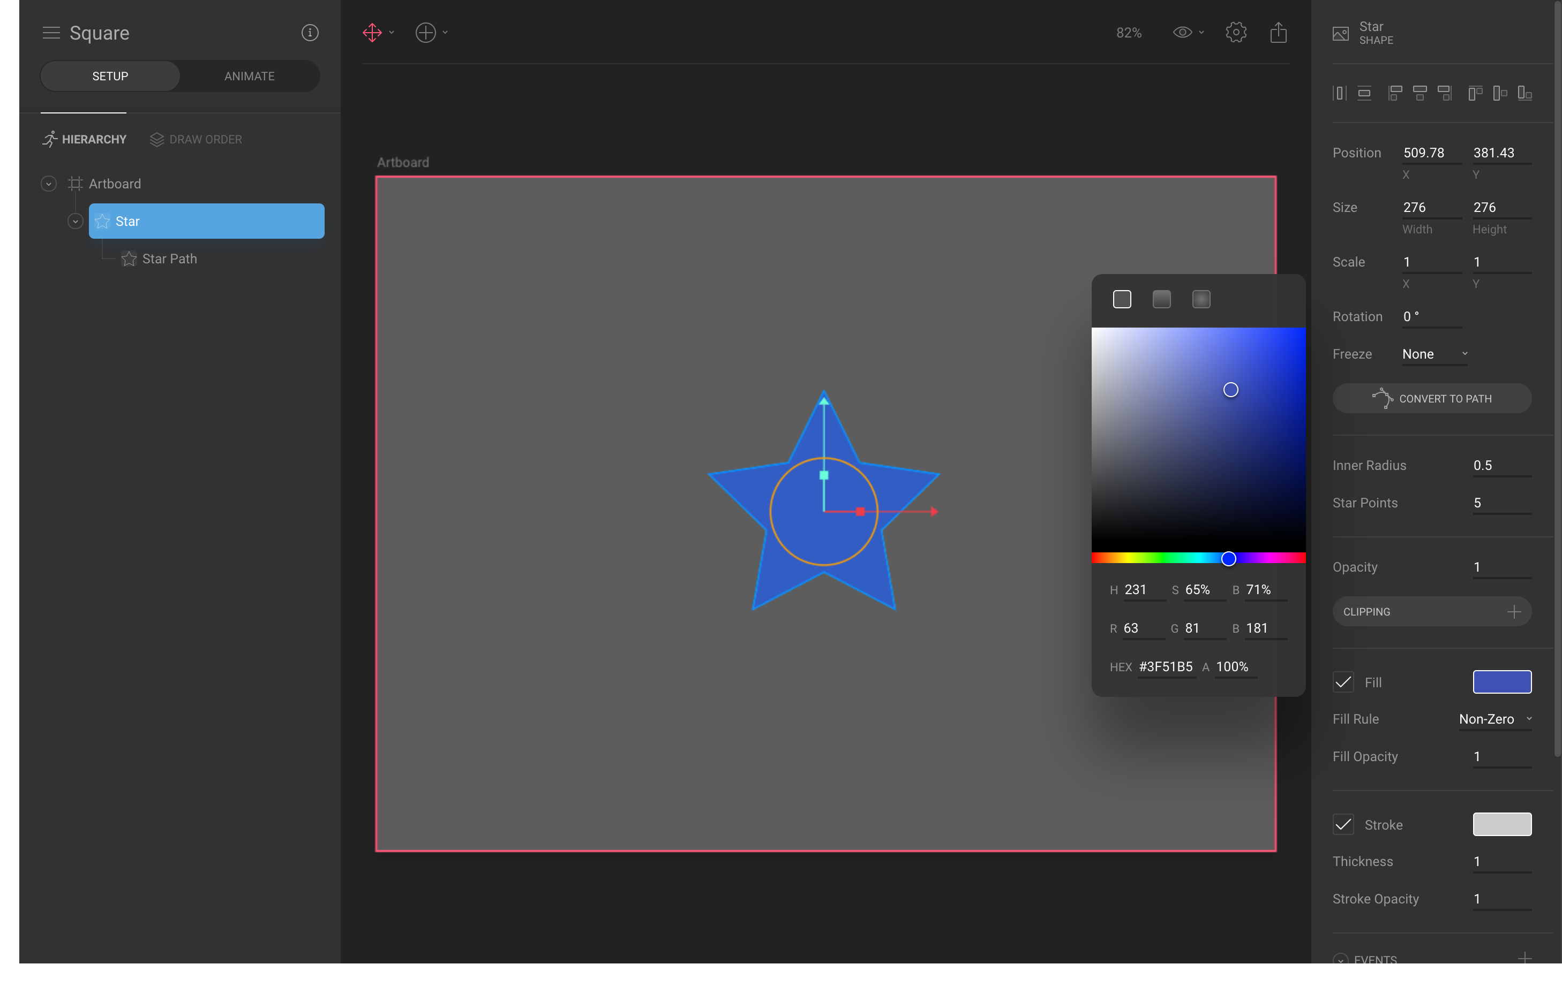Click the Convert to Path button
The width and height of the screenshot is (1562, 987).
(x=1431, y=398)
